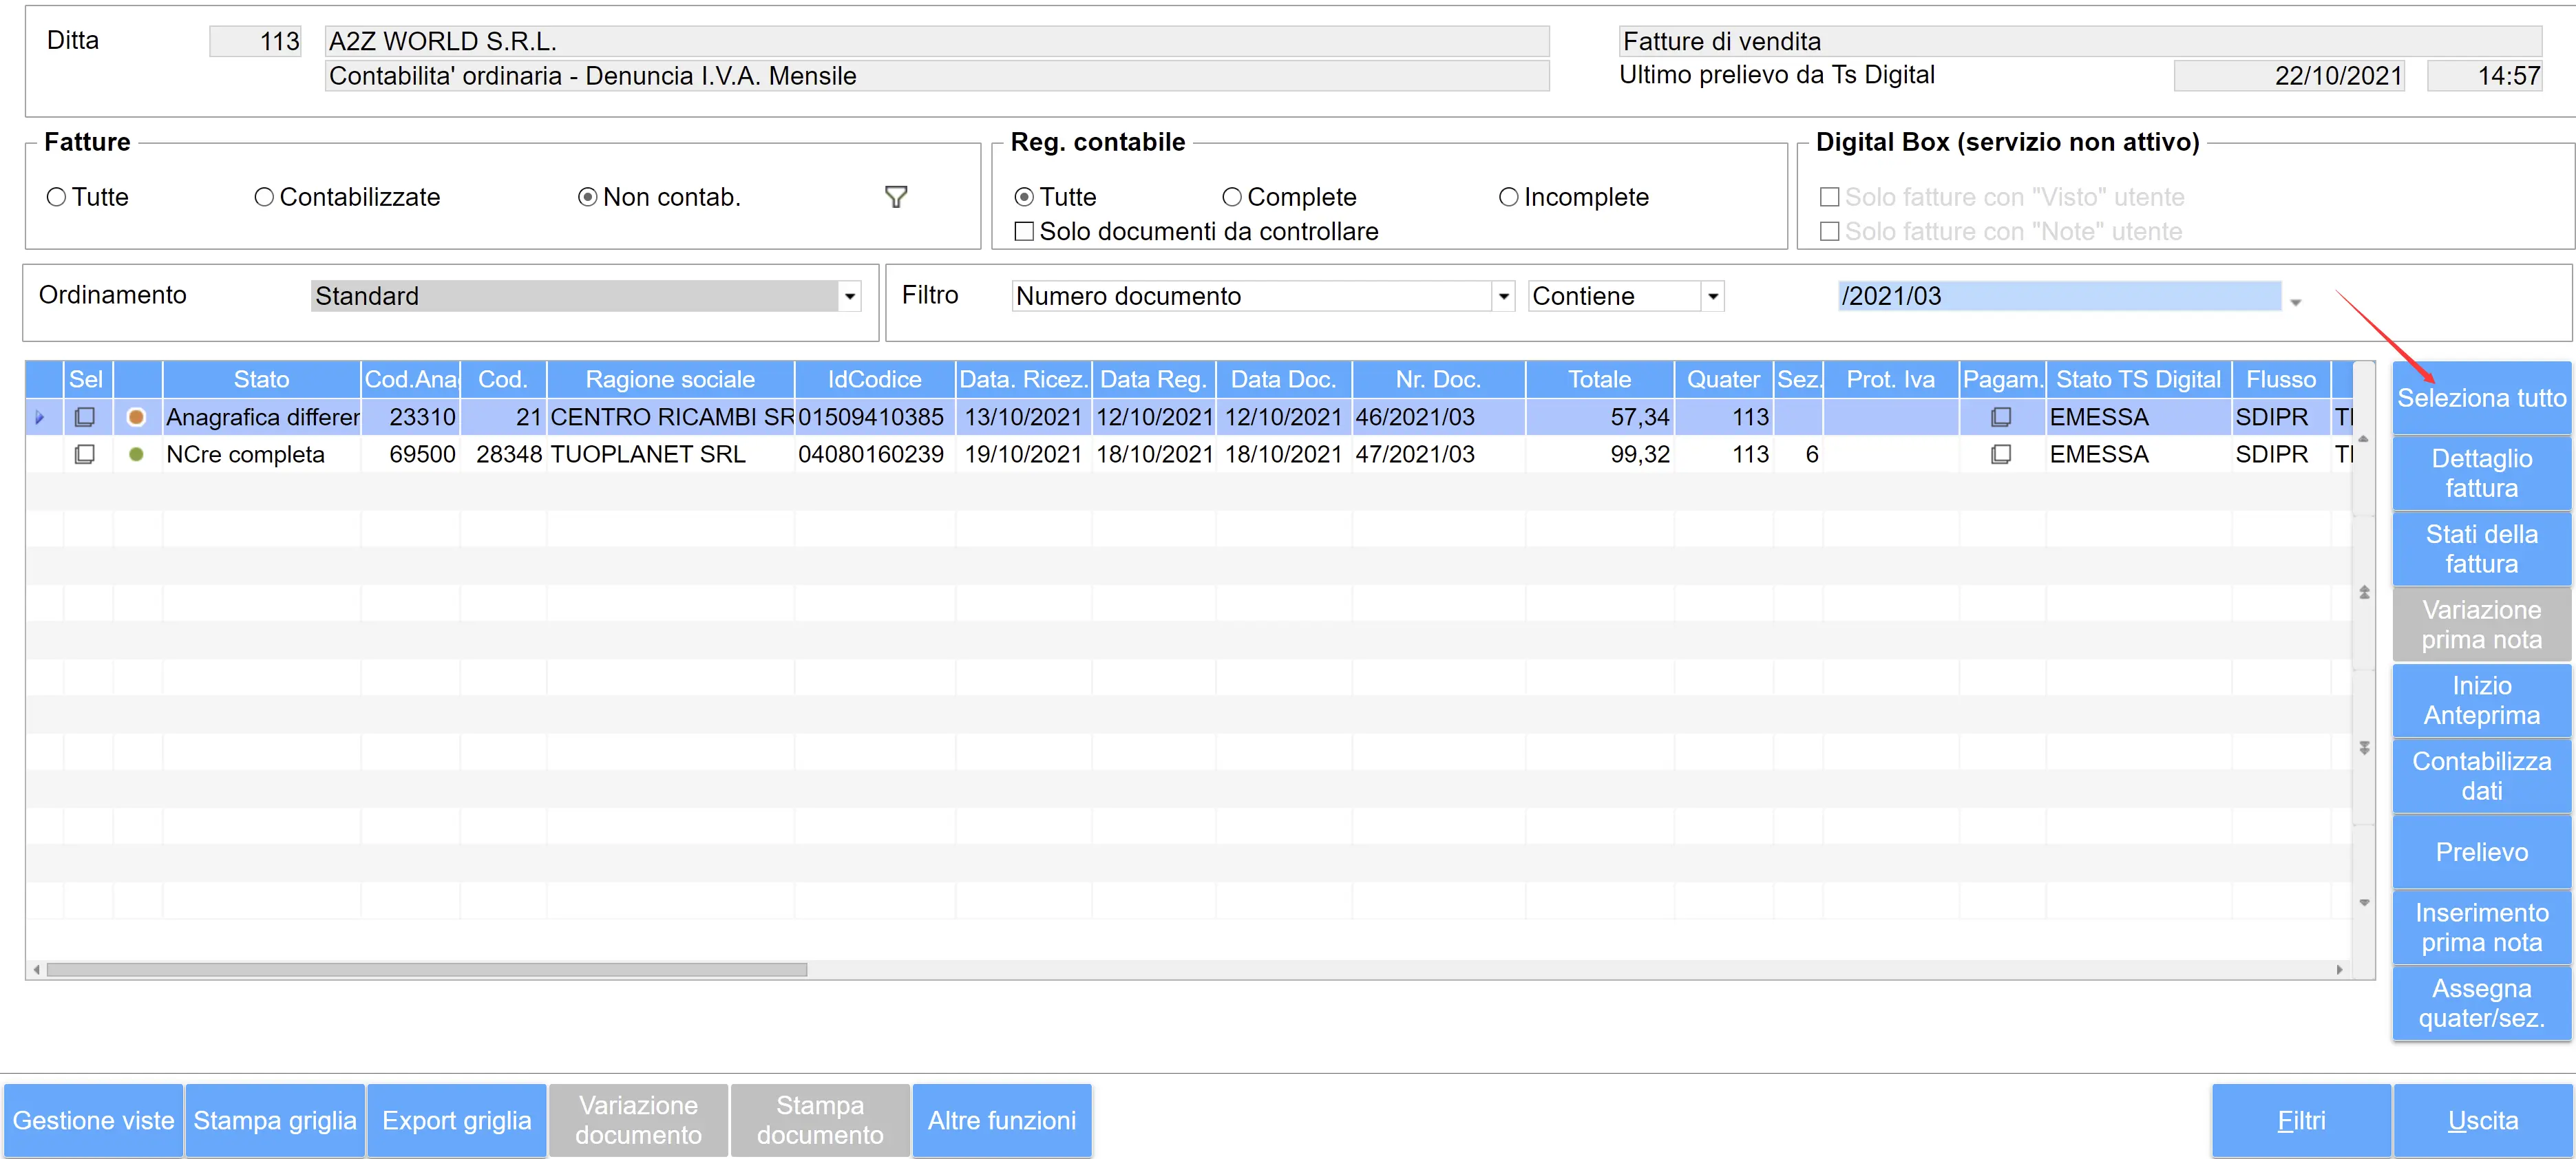Enable Solo documenti da controllare checkbox
This screenshot has height=1159, width=2576.
tap(1024, 231)
